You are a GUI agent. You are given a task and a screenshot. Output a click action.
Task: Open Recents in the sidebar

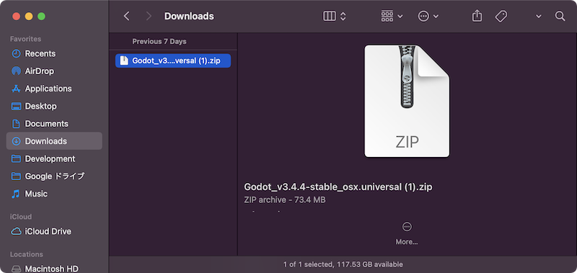point(54,53)
